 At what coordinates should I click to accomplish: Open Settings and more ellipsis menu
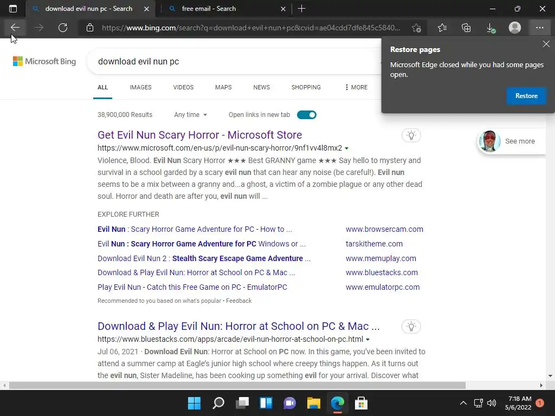539,28
